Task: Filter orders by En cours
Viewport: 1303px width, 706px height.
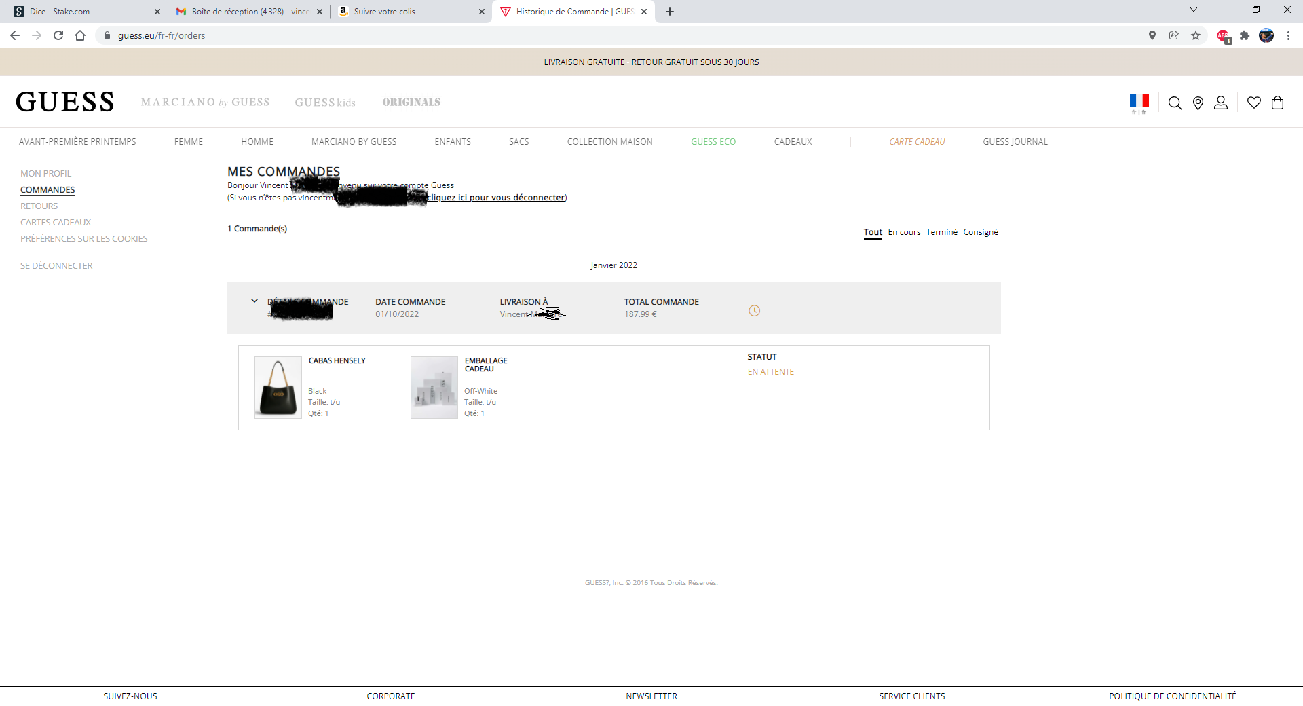Action: 904,232
